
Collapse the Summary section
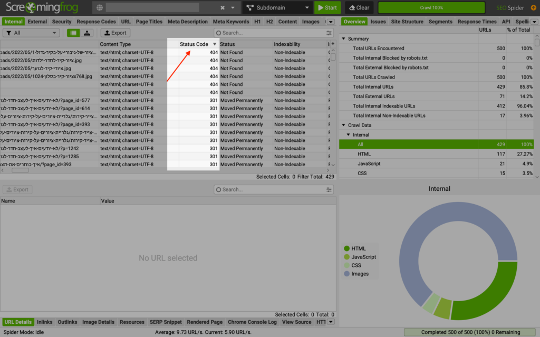(x=343, y=38)
